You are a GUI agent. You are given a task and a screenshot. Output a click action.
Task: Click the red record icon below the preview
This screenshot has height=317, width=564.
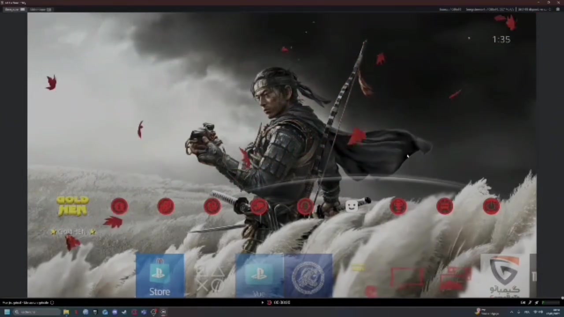pyautogui.click(x=269, y=302)
